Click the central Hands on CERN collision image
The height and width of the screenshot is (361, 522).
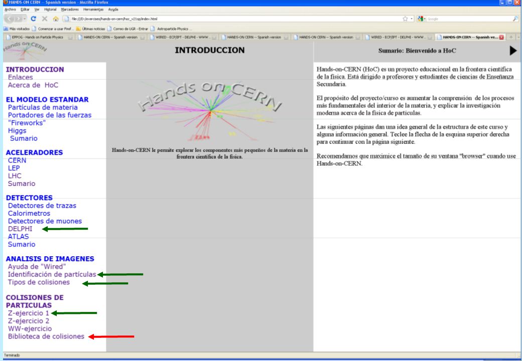point(210,111)
